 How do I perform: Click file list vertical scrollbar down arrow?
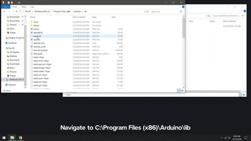click(184, 87)
